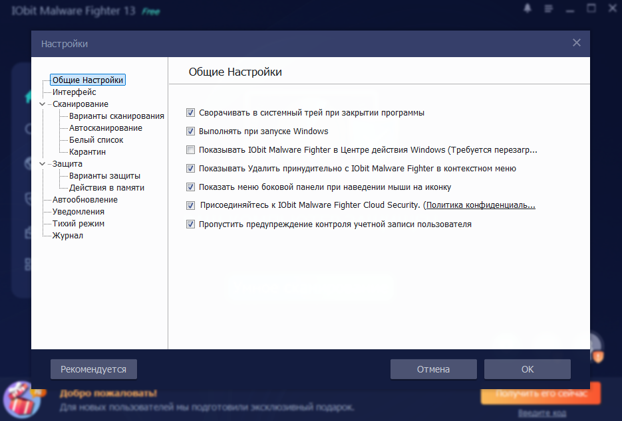Open Карантин settings
The width and height of the screenshot is (622, 421).
pyautogui.click(x=87, y=151)
